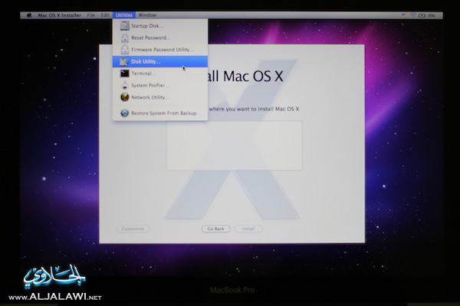
Task: Open the Apple menu
Action: (x=29, y=15)
